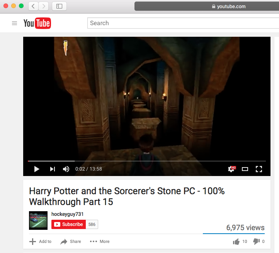Enter fullscreen mode
This screenshot has width=279, height=253.
coord(259,169)
